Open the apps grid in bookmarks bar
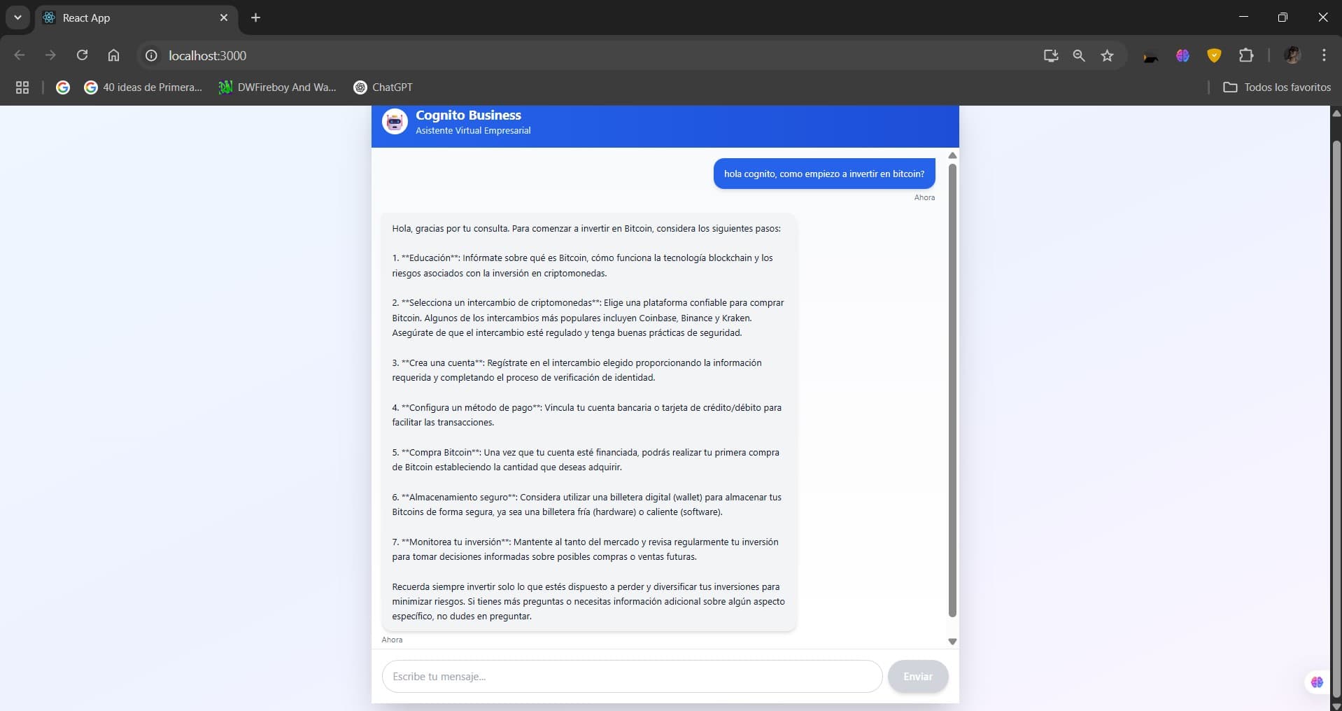Screen dimensions: 1342x711 22,87
